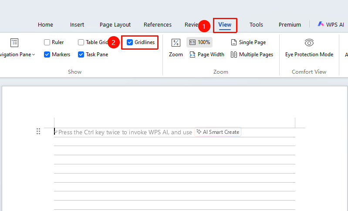The image size is (348, 211).
Task: Go to the Premium tab
Action: click(290, 25)
